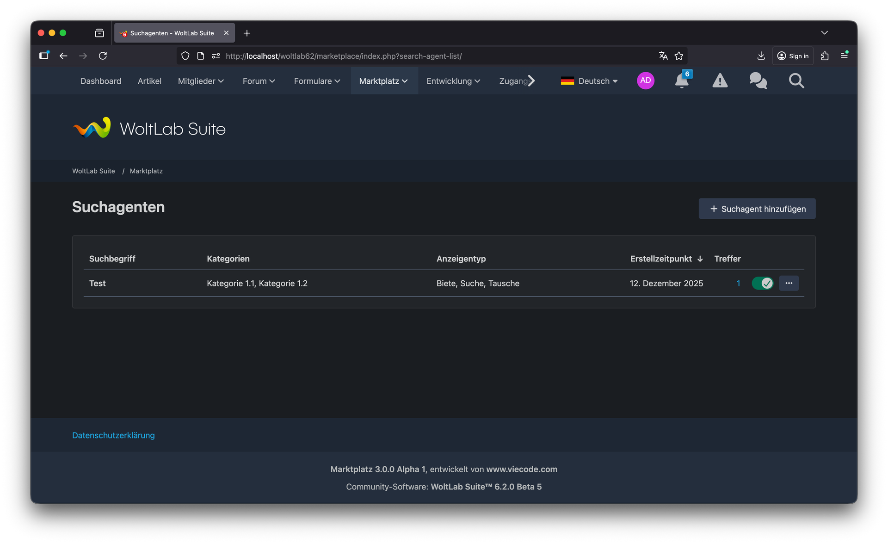Go to the Dashboard menu item
Image resolution: width=888 pixels, height=544 pixels.
(x=101, y=81)
